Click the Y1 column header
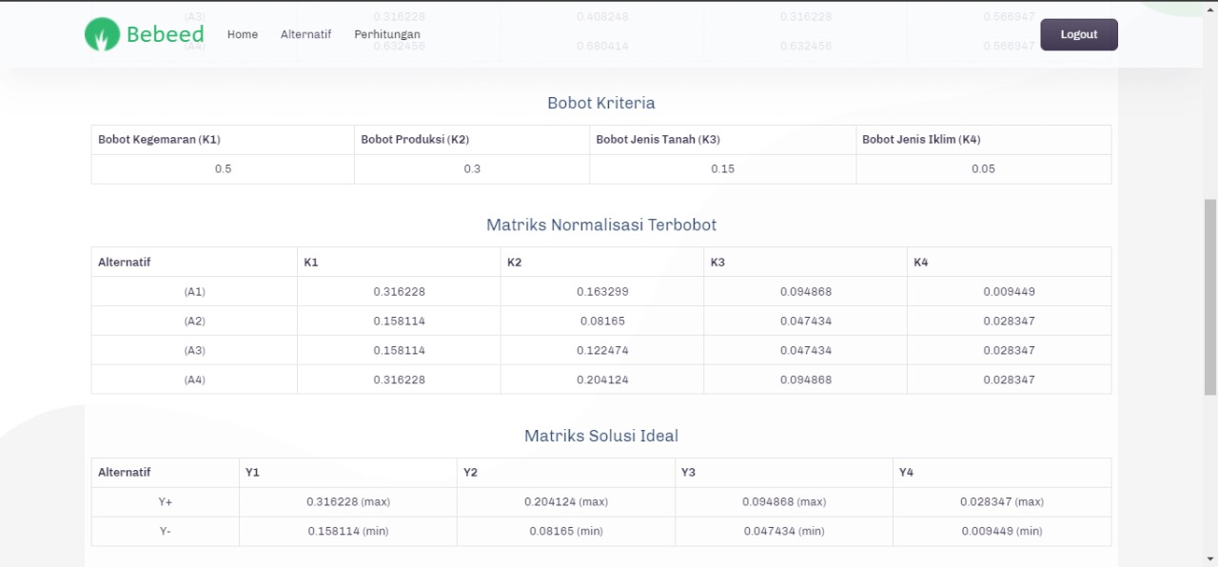Screen dimensions: 1218x567 coord(252,472)
